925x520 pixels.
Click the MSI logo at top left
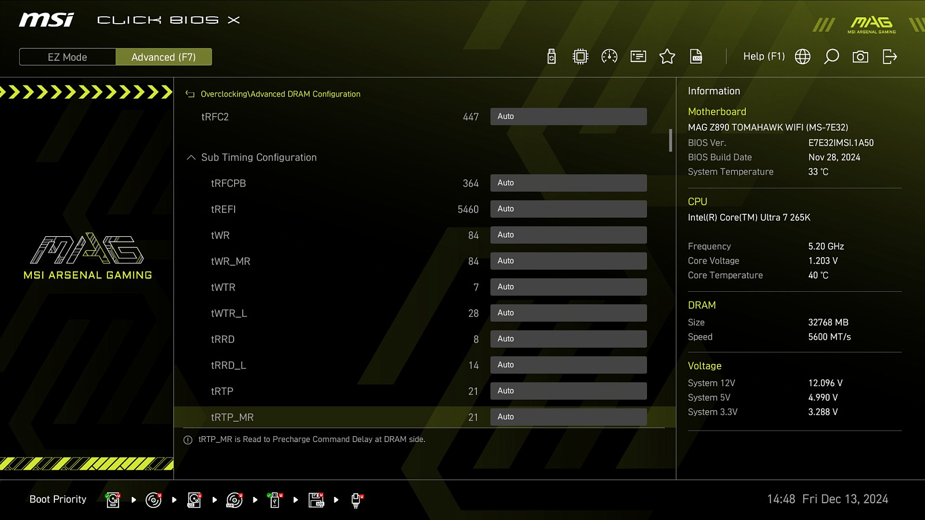coord(46,20)
